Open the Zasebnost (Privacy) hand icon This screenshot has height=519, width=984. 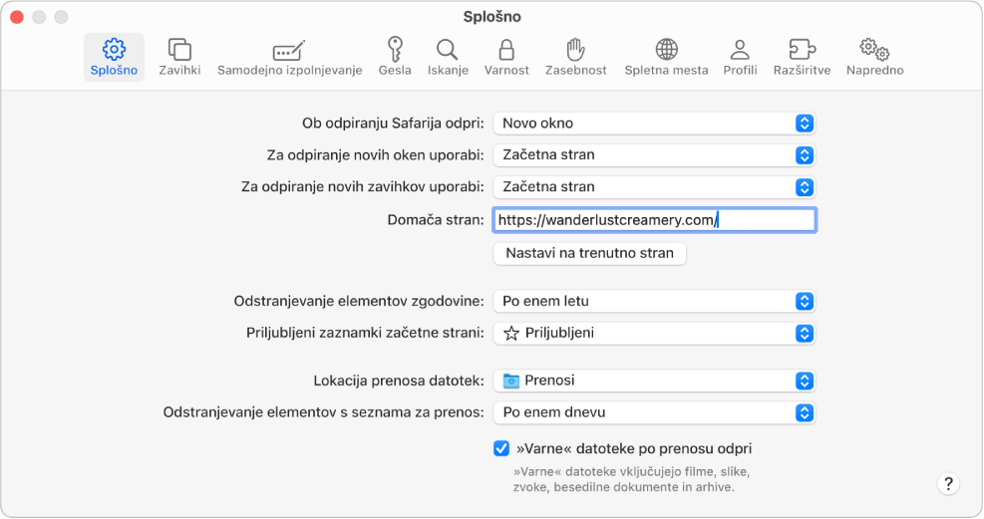pos(575,57)
